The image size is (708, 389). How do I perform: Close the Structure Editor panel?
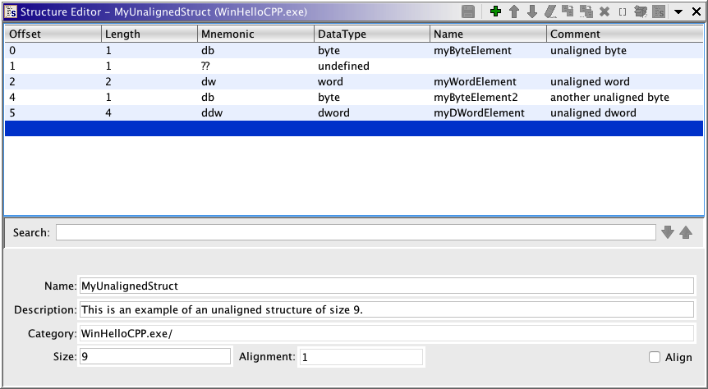(x=697, y=11)
